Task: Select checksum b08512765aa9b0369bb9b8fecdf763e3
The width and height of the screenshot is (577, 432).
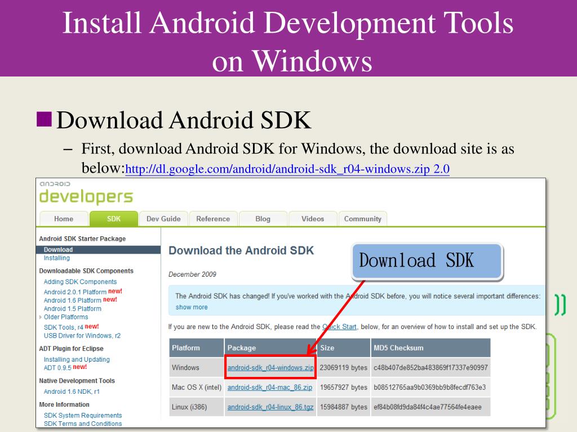Action: (x=430, y=388)
